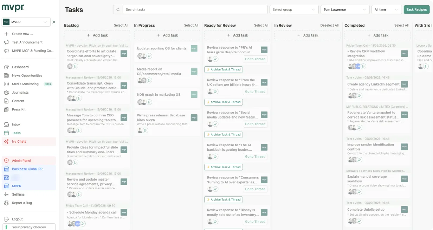Open the All time date filter
433x230 pixels.
coord(387,9)
